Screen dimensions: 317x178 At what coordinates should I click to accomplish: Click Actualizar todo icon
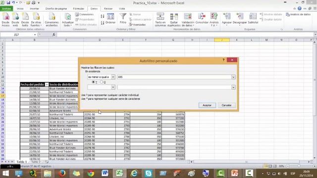tap(67, 20)
